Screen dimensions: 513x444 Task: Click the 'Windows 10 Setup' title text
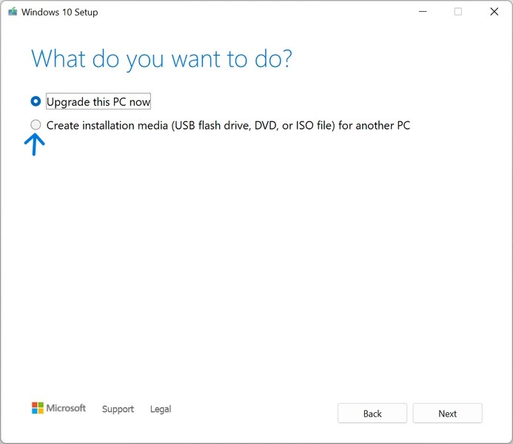point(59,12)
